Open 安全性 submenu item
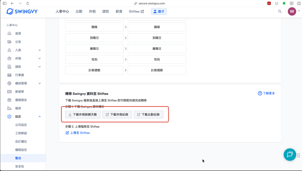The width and height of the screenshot is (302, 171). (x=19, y=166)
